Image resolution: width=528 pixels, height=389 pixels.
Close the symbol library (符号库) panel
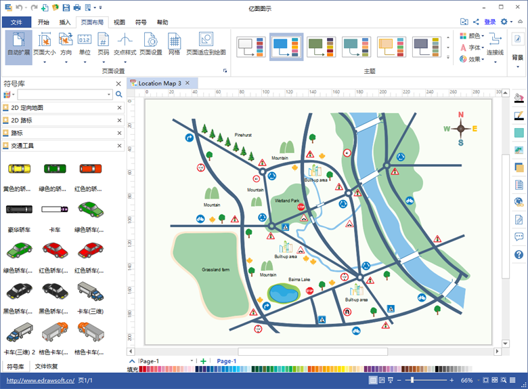[x=118, y=83]
